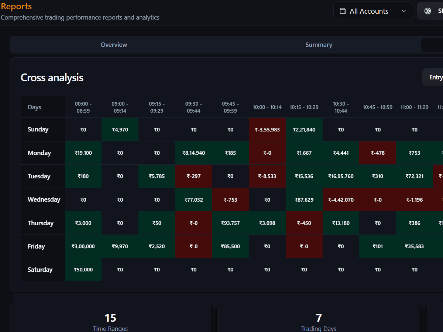Screen dimensions: 443x332
Task: Click the 00:00 - 08:59 column header
Action: [83, 107]
